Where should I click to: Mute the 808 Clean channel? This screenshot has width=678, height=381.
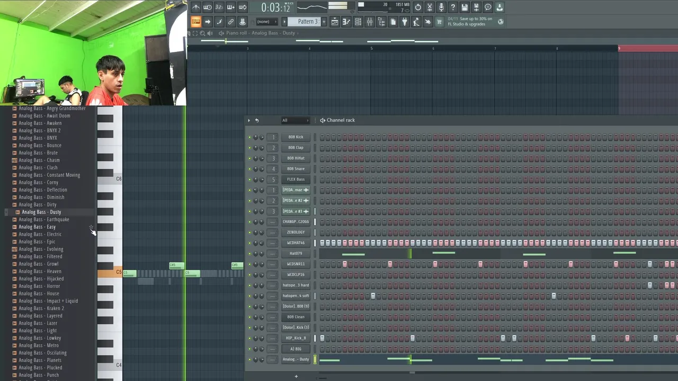tap(249, 317)
